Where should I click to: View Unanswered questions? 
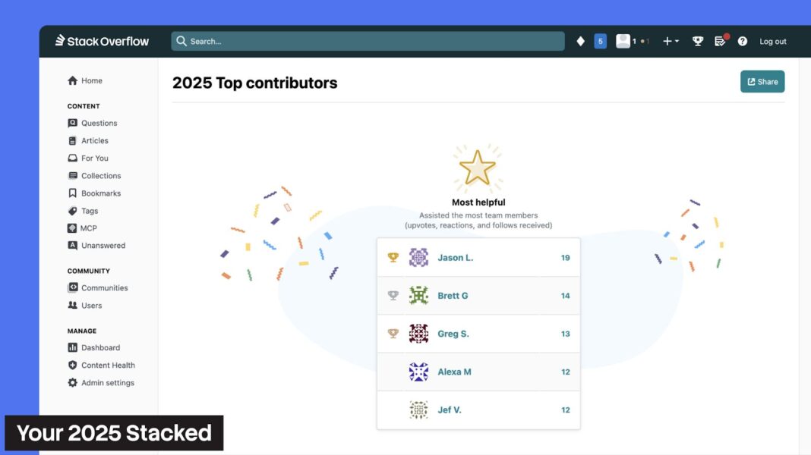[99, 245]
